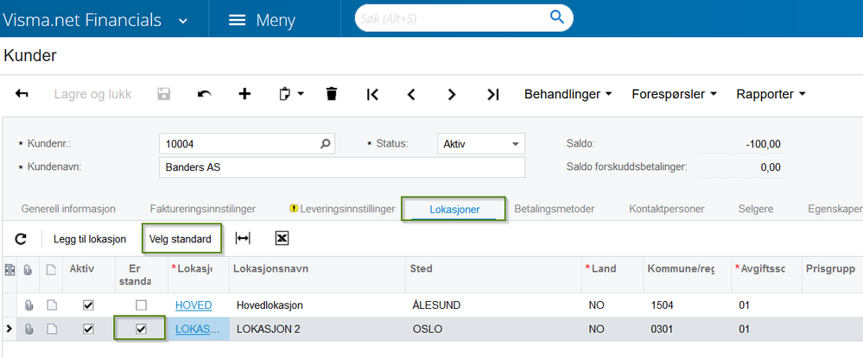Click the back arrow icon
Viewport: 863px width, 358px height.
tap(22, 94)
